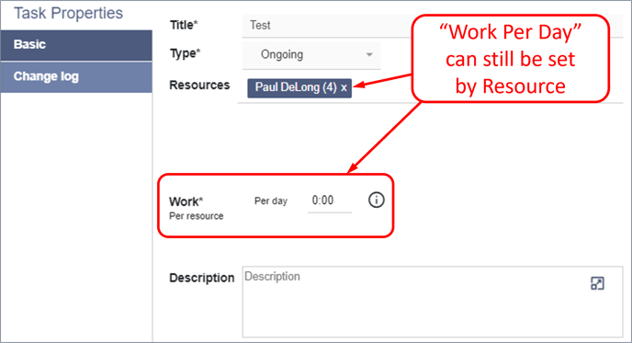Switch to the Basic tab
The width and height of the screenshot is (632, 343).
point(76,45)
